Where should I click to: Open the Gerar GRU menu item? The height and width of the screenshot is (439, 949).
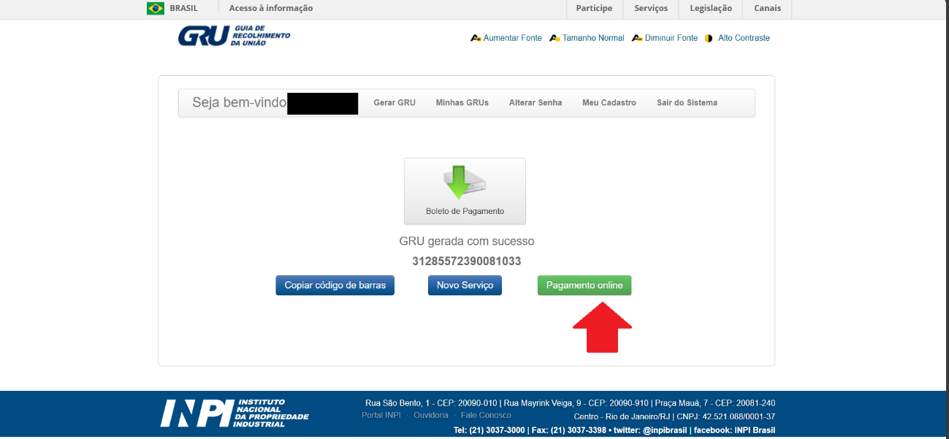(395, 103)
